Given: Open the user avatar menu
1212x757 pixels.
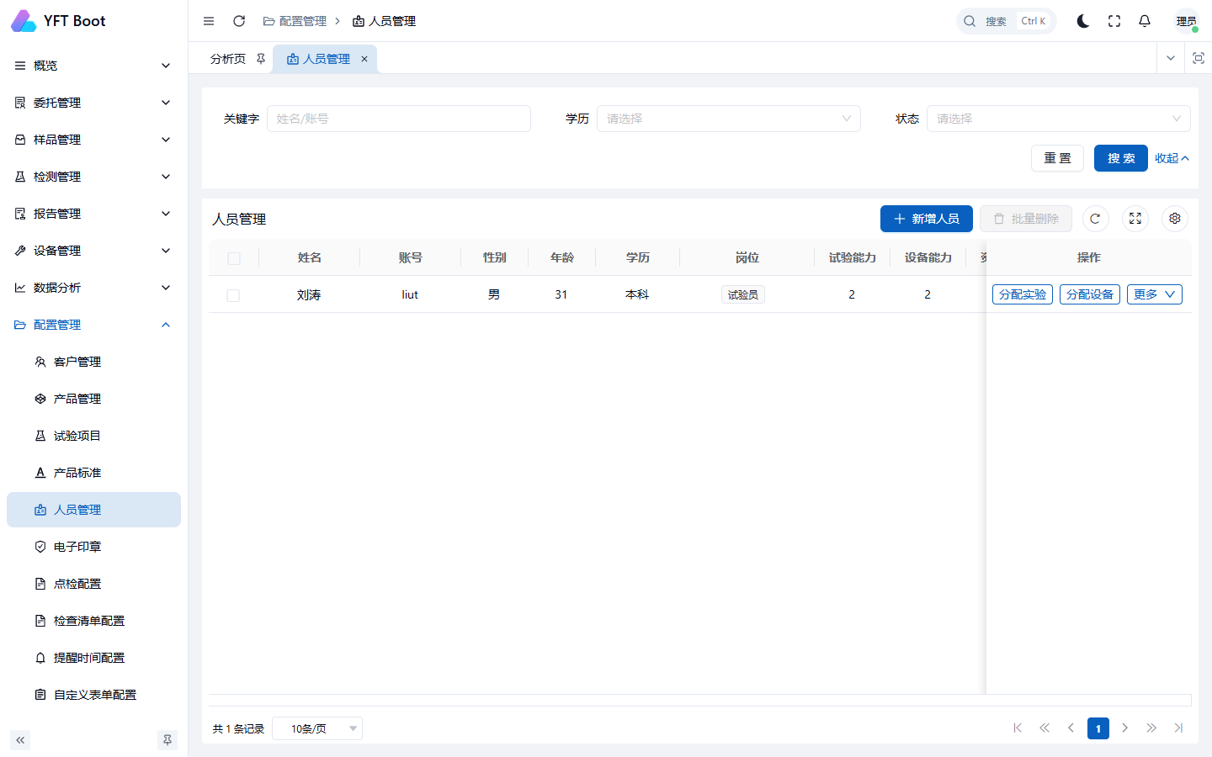Looking at the screenshot, I should coord(1187,21).
